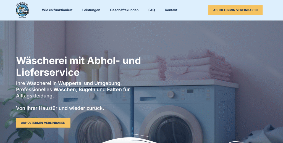This screenshot has width=283, height=143.
Task: Select Geschäftskunden in the navigation bar
Action: 124,10
